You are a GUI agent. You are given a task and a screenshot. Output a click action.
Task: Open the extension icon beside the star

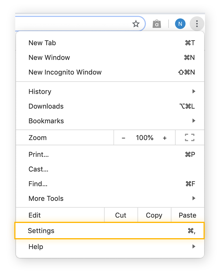157,24
